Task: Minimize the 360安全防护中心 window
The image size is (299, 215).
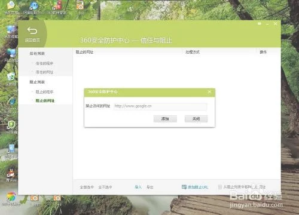Action: pyautogui.click(x=267, y=24)
